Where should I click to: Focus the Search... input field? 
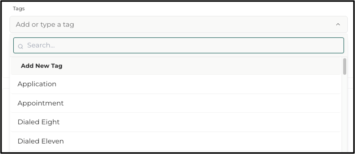[x=178, y=45]
